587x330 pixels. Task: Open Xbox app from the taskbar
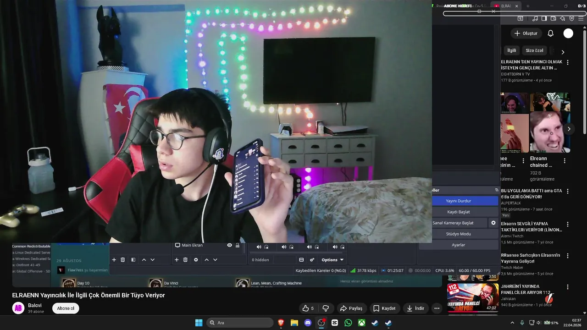pyautogui.click(x=361, y=323)
